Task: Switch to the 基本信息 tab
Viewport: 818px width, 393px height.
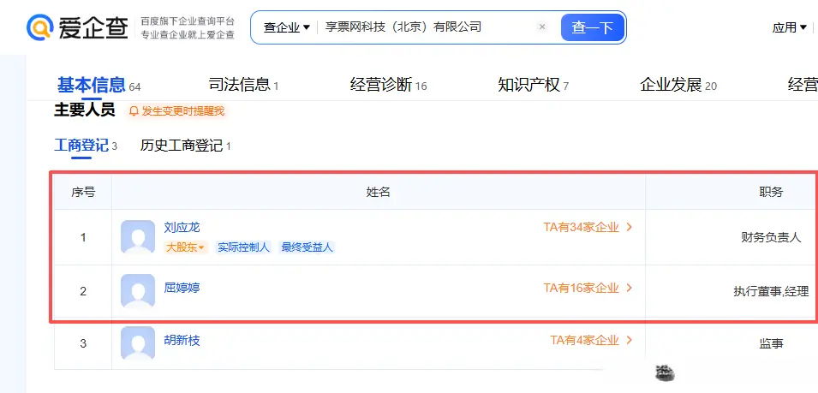Action: [99, 85]
